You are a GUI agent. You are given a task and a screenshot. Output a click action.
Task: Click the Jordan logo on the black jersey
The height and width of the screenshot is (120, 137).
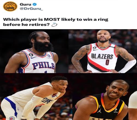99,111
